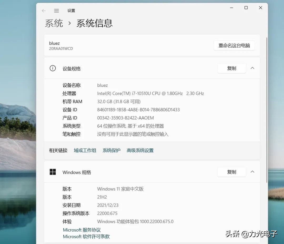Click the Windows 规格 section title
This screenshot has width=284, height=244.
(77, 172)
